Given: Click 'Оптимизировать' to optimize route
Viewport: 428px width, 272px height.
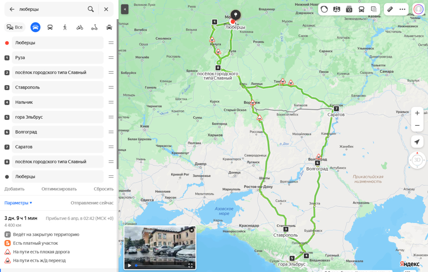Looking at the screenshot, I should point(59,189).
